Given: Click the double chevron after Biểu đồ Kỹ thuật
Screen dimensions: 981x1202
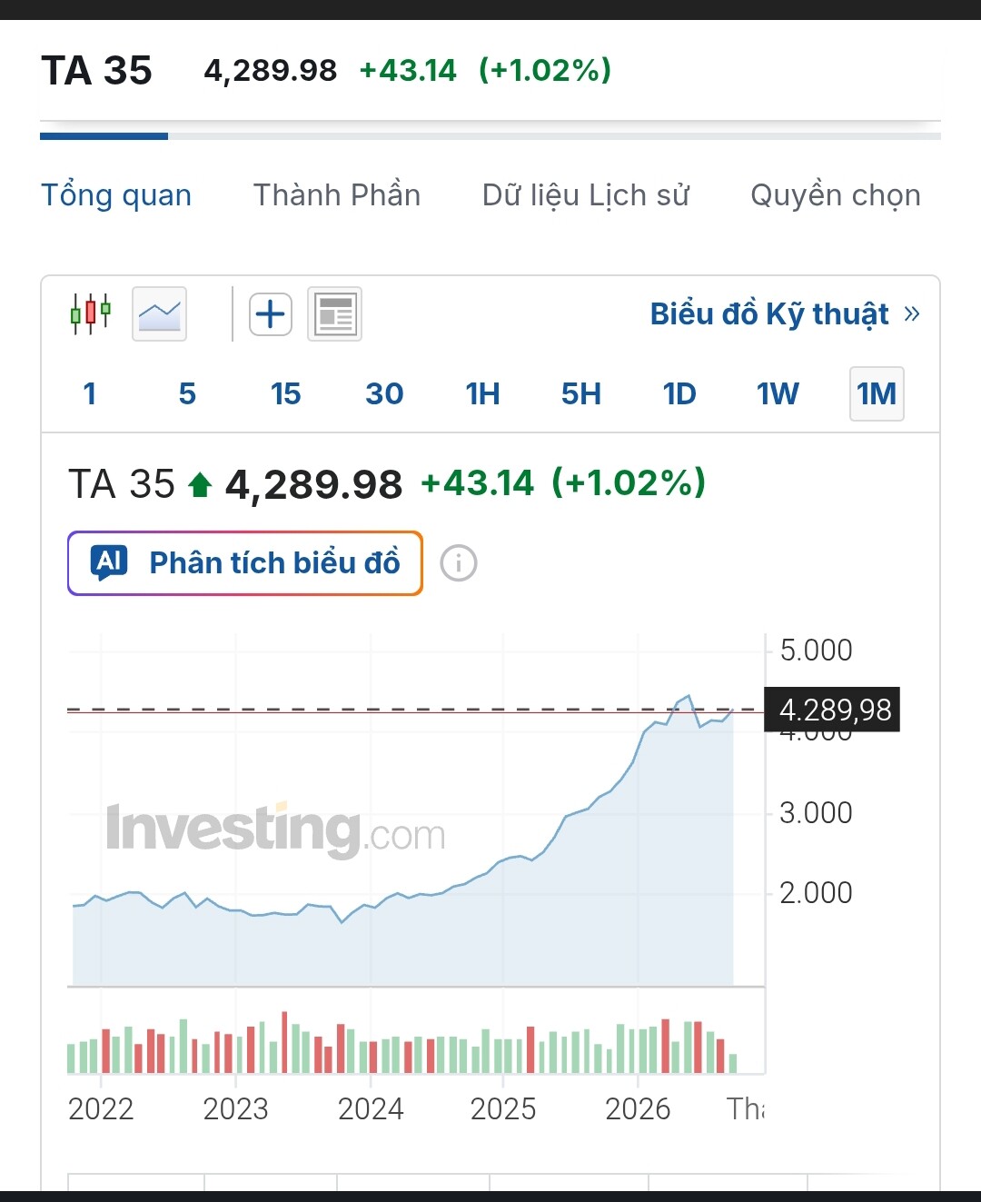Looking at the screenshot, I should coord(912,314).
